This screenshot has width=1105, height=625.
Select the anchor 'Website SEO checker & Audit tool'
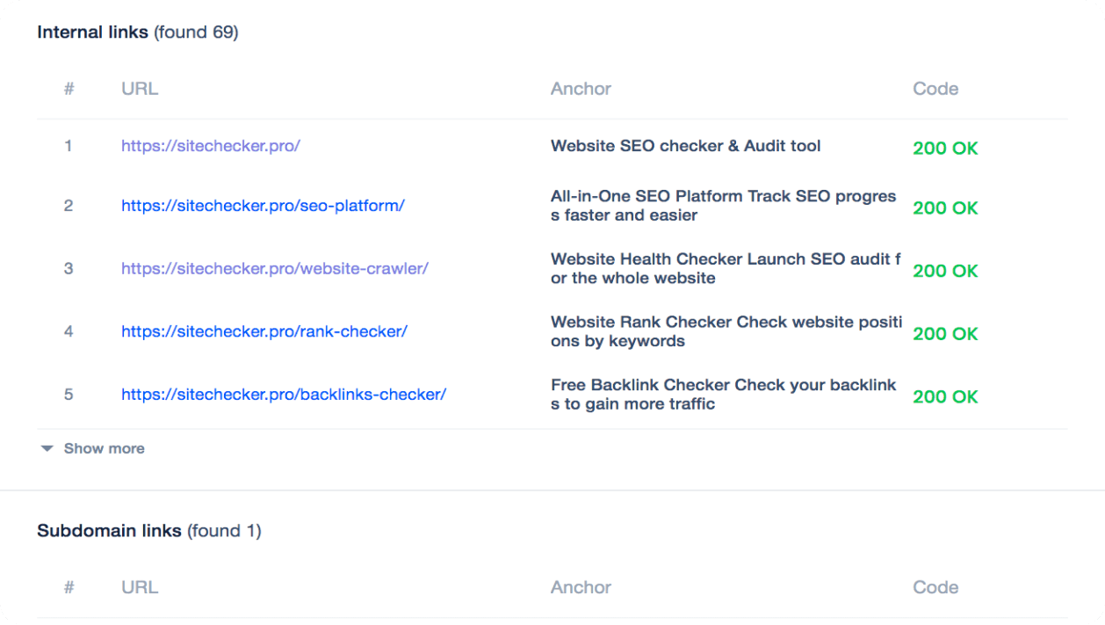point(686,146)
